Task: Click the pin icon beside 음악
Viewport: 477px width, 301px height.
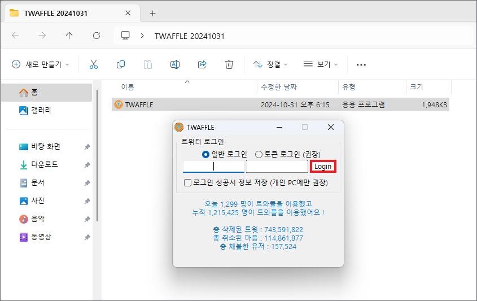Action: point(87,219)
